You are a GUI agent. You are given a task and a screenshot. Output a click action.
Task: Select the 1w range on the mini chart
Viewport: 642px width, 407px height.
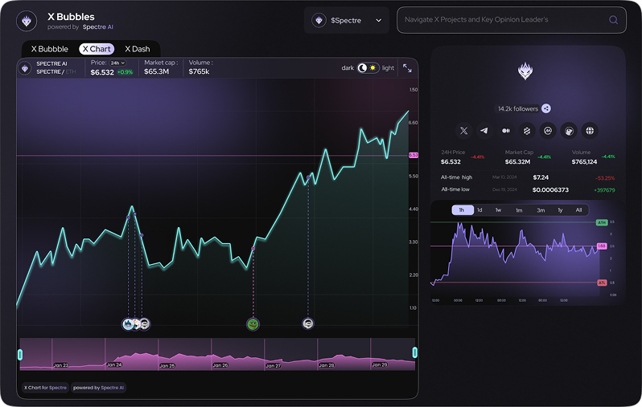(x=498, y=210)
